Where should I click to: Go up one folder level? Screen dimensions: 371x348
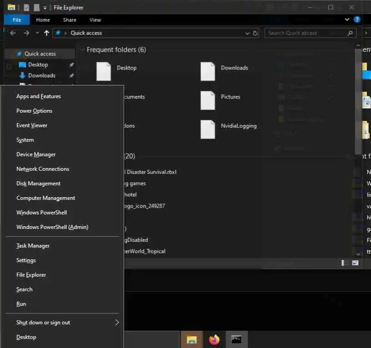(47, 33)
